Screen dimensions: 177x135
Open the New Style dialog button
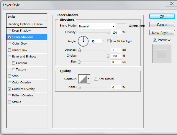(162, 33)
